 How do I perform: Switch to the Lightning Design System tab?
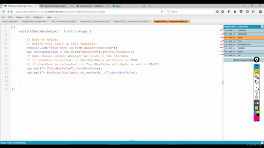click(55, 6)
